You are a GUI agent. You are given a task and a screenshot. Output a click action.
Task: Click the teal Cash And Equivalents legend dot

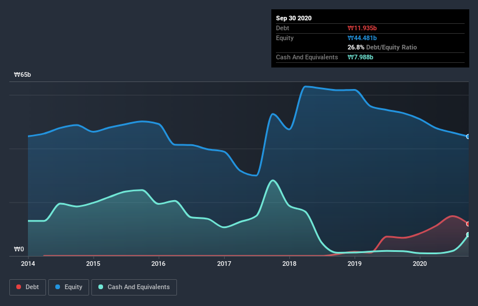click(x=101, y=287)
